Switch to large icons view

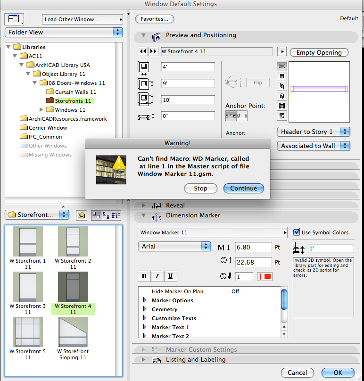(96, 215)
